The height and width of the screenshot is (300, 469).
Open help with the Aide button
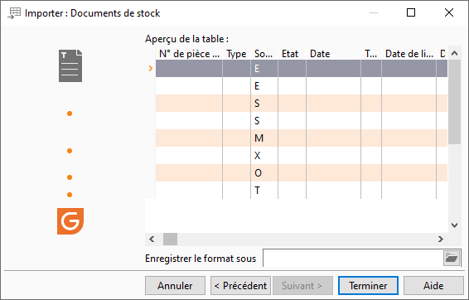(x=433, y=286)
